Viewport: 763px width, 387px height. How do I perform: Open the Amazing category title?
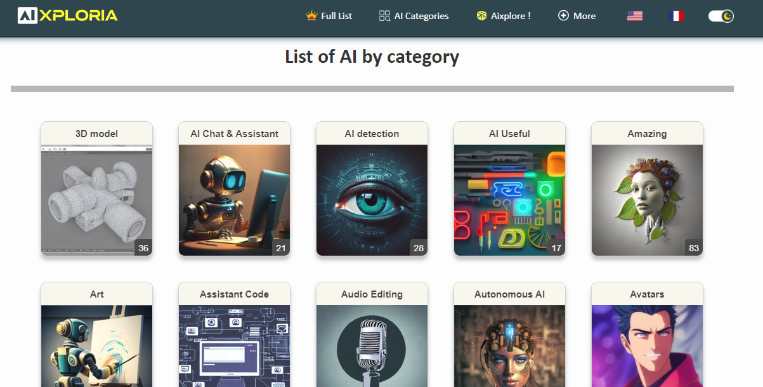pos(647,133)
